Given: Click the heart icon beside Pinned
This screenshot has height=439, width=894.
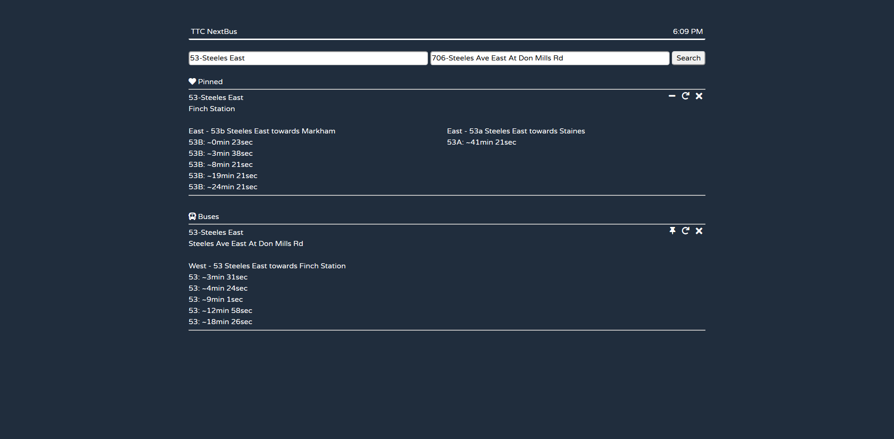Looking at the screenshot, I should point(192,81).
